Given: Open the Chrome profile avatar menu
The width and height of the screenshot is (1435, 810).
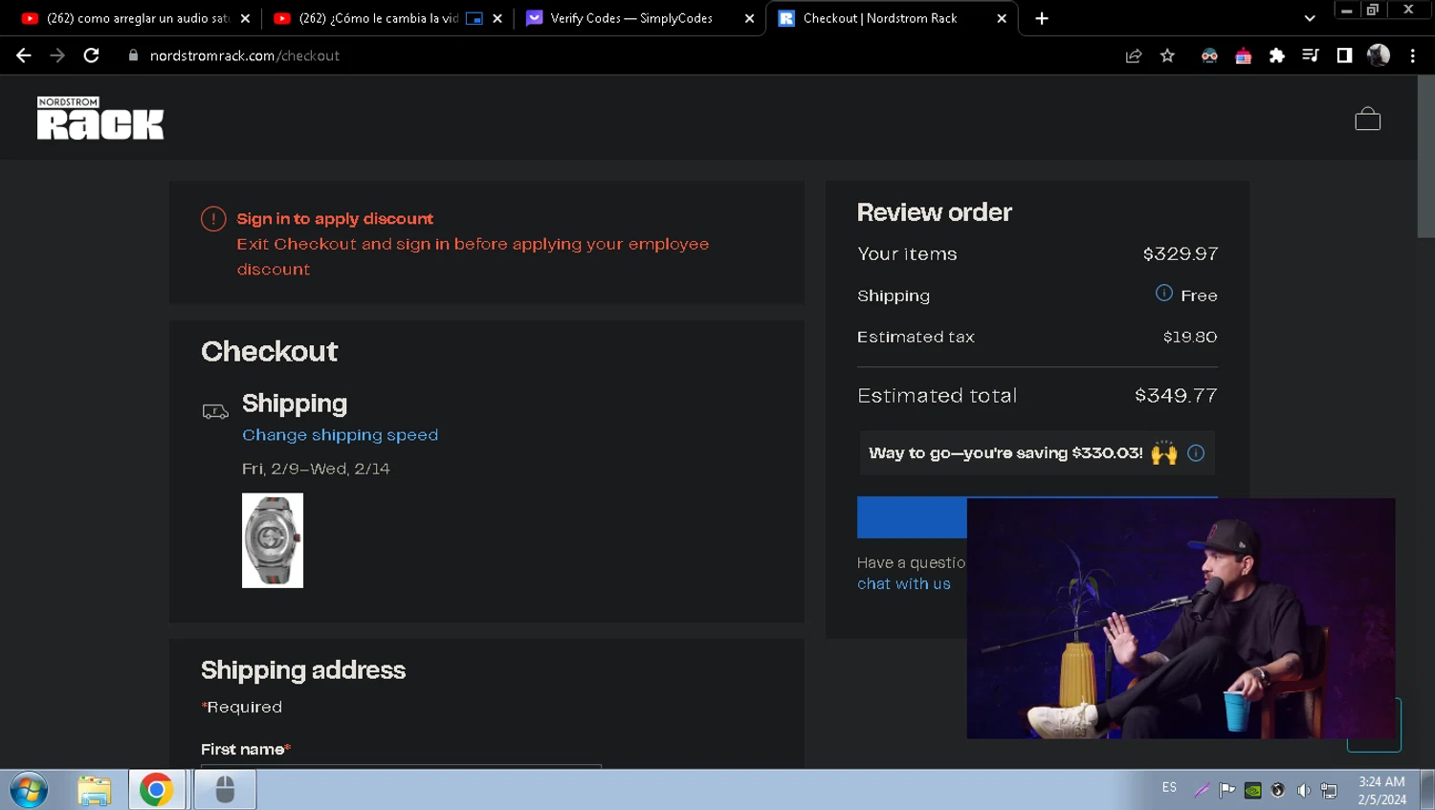Looking at the screenshot, I should (1379, 55).
